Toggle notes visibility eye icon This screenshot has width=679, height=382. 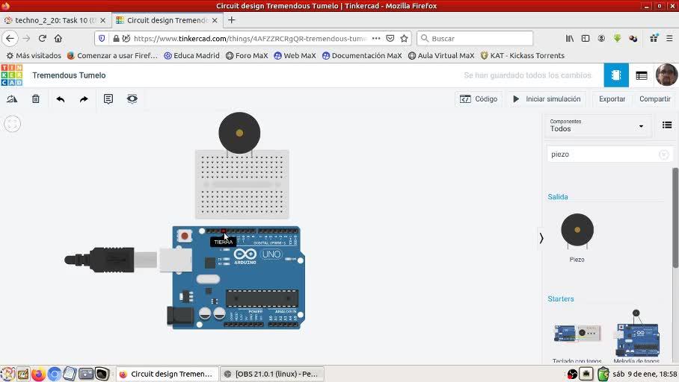[132, 99]
